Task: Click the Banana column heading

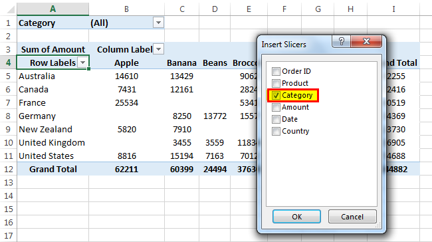Action: pyautogui.click(x=181, y=63)
